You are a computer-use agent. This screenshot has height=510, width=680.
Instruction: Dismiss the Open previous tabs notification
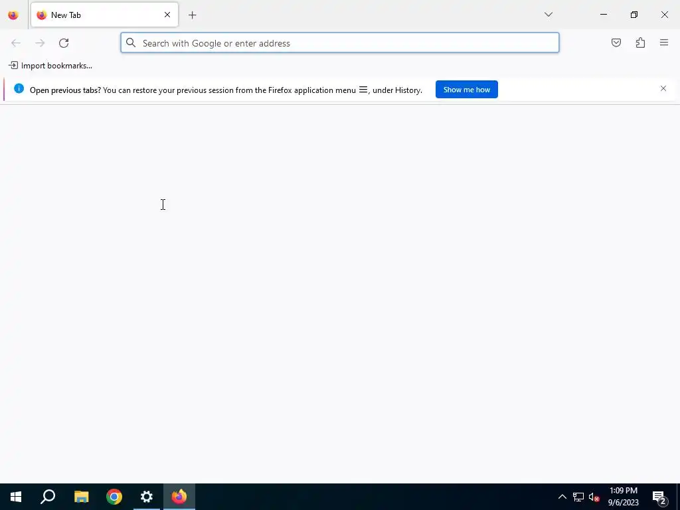coord(663,88)
